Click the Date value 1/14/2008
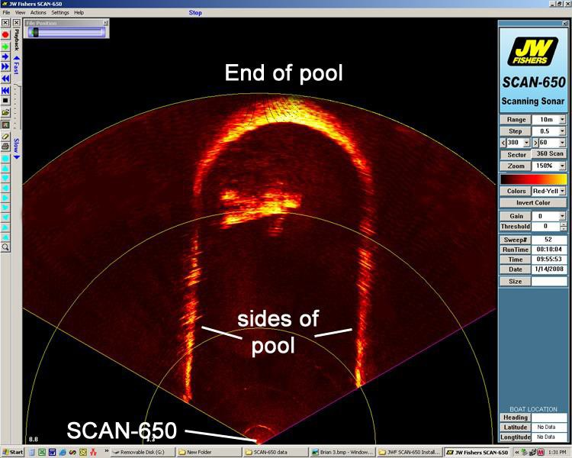The width and height of the screenshot is (572, 458). tap(549, 269)
